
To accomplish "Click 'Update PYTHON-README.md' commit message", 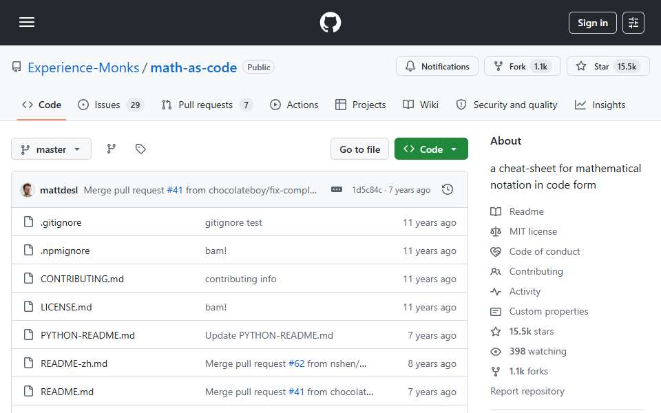I will tap(269, 335).
